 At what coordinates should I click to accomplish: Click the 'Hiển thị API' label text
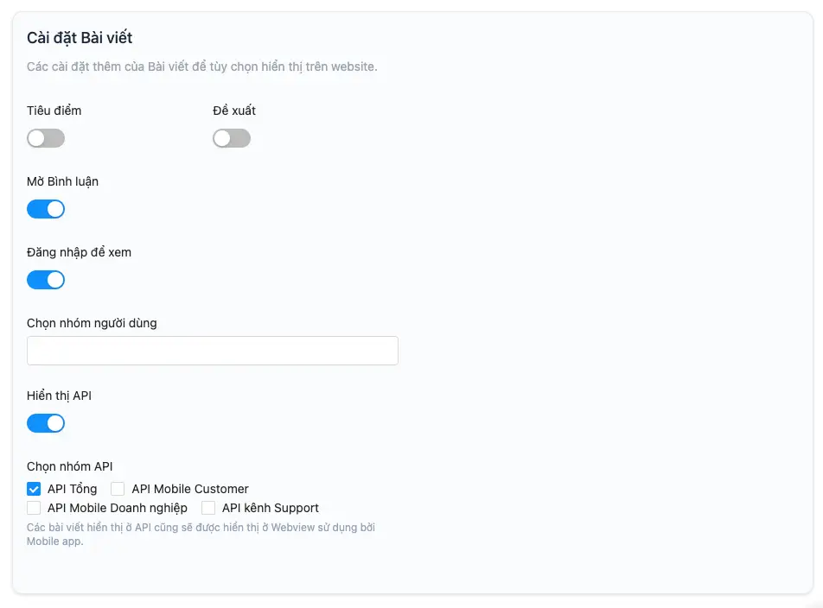(60, 396)
